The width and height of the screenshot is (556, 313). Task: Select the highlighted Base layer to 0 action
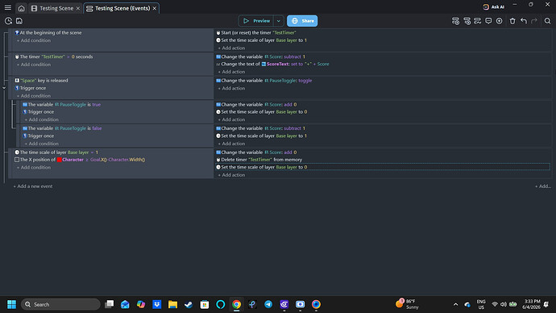click(x=383, y=167)
